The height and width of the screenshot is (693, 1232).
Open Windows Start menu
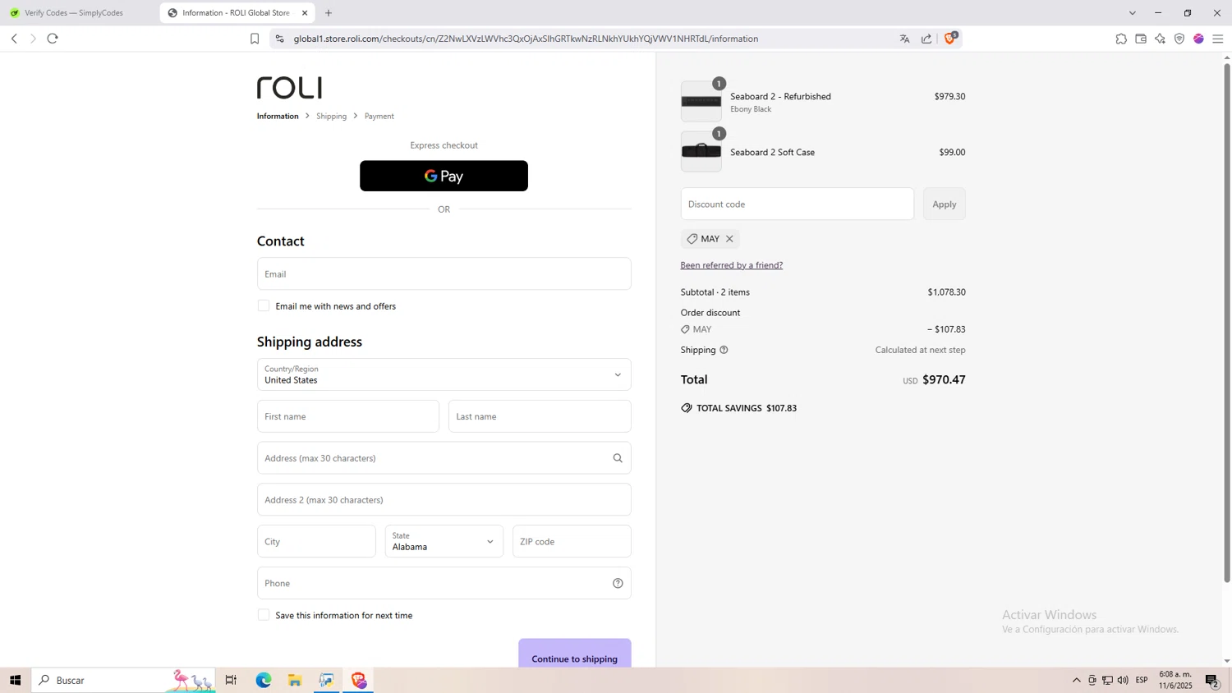15,680
